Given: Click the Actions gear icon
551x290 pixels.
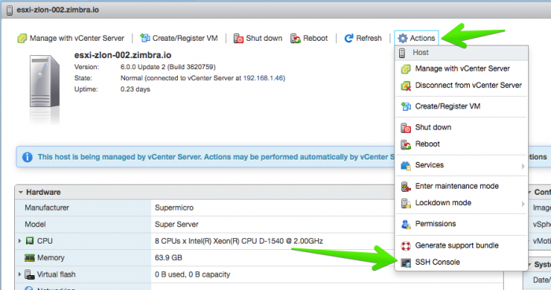Looking at the screenshot, I should 403,39.
